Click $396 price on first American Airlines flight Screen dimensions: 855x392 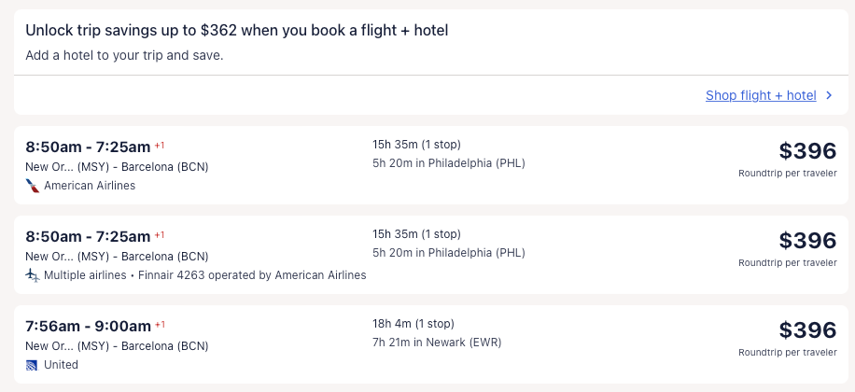pos(807,151)
